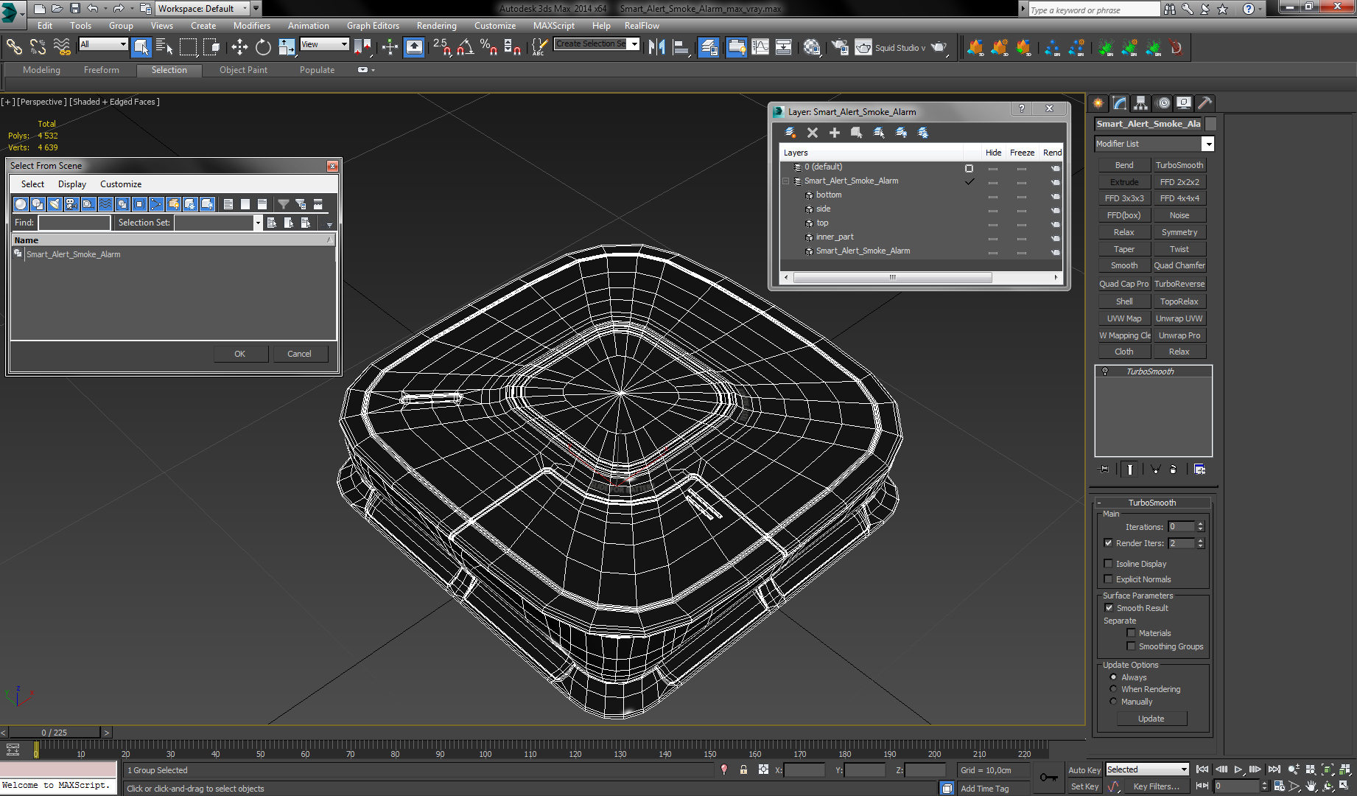Toggle Percent Snap in main toolbar
The height and width of the screenshot is (796, 1357).
point(488,47)
